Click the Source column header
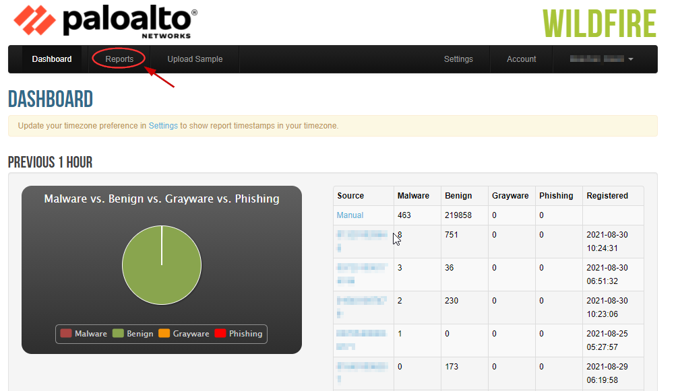Image resolution: width=678 pixels, height=391 pixels. 363,195
